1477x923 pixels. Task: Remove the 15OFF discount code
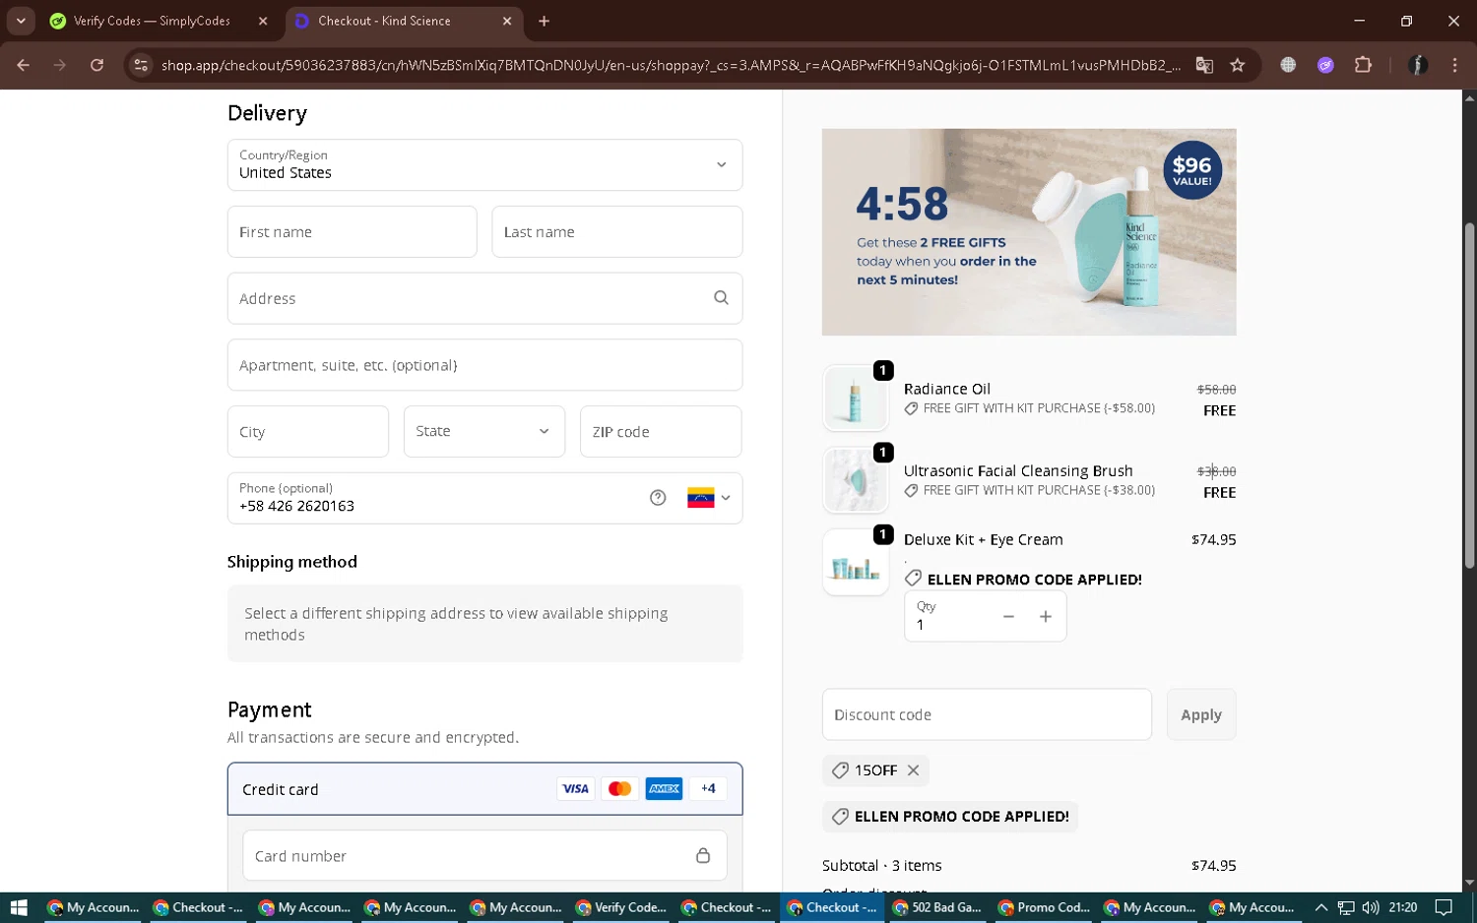point(913,770)
